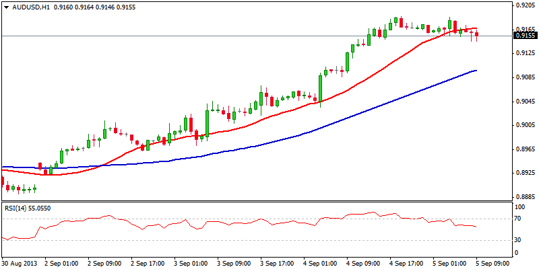The width and height of the screenshot is (539, 269).
Task: Select the red RSI line in indicator pane
Action: coord(241,223)
